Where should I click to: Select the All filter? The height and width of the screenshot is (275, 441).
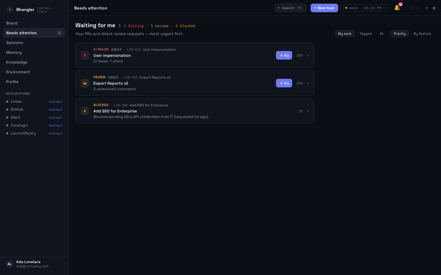pyautogui.click(x=382, y=34)
